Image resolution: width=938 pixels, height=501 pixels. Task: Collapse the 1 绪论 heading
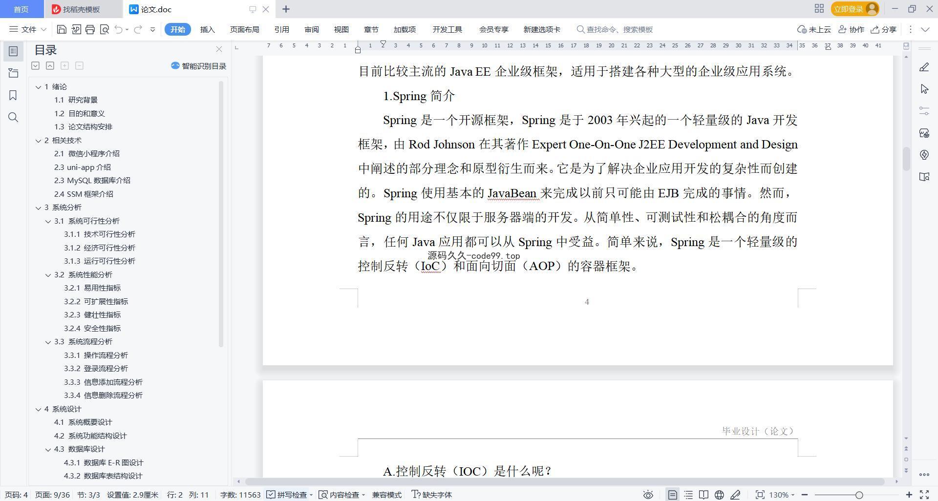pos(38,87)
